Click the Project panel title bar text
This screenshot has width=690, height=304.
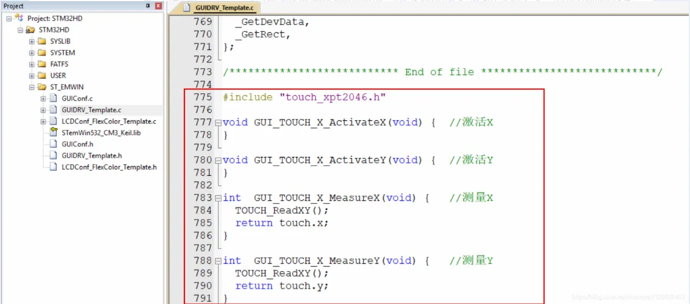tap(13, 6)
